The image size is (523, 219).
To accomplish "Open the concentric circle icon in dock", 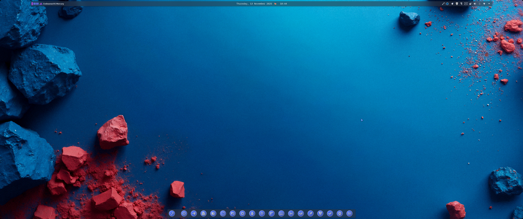I will point(184,213).
